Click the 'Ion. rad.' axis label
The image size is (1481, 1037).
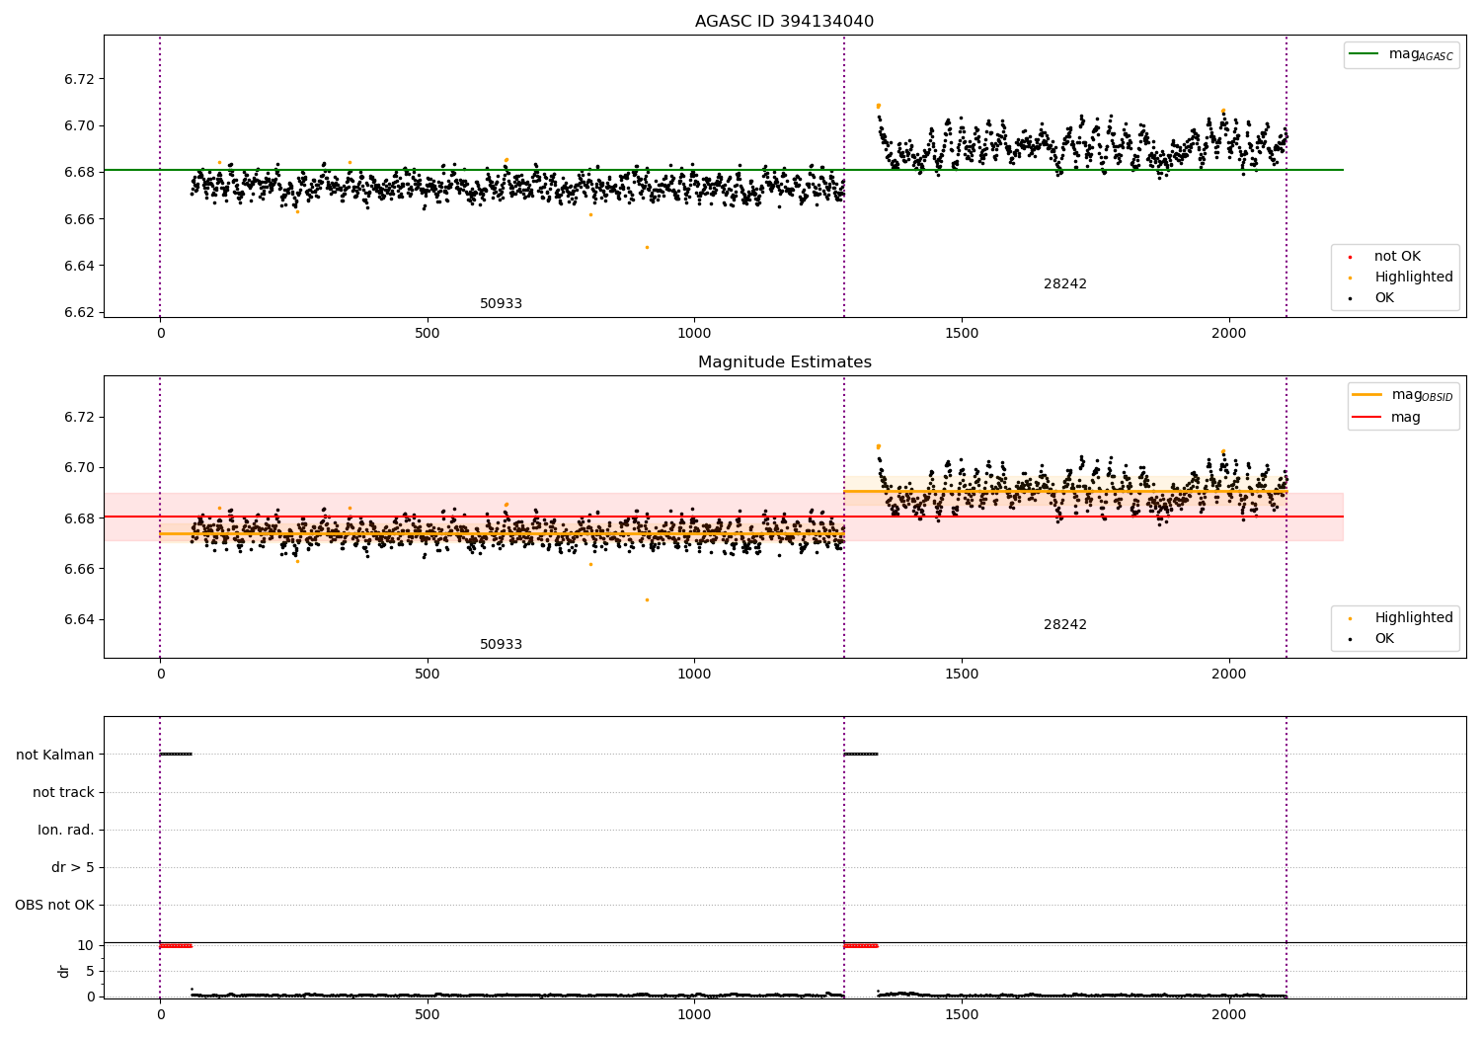pyautogui.click(x=66, y=831)
